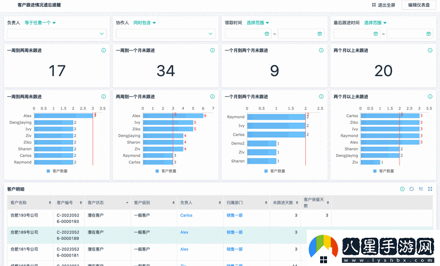The image size is (440, 266).
Task: Open 销售一部 link in 合肥193号公司 row
Action: tap(234, 215)
